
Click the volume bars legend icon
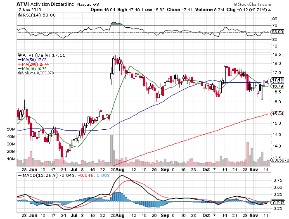click(x=19, y=73)
